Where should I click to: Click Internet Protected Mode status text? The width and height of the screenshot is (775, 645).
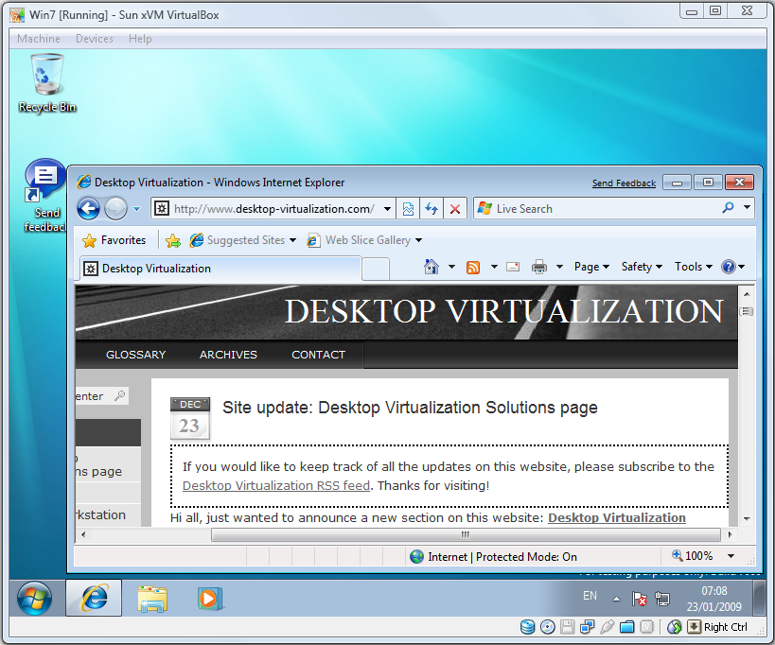pyautogui.click(x=502, y=557)
